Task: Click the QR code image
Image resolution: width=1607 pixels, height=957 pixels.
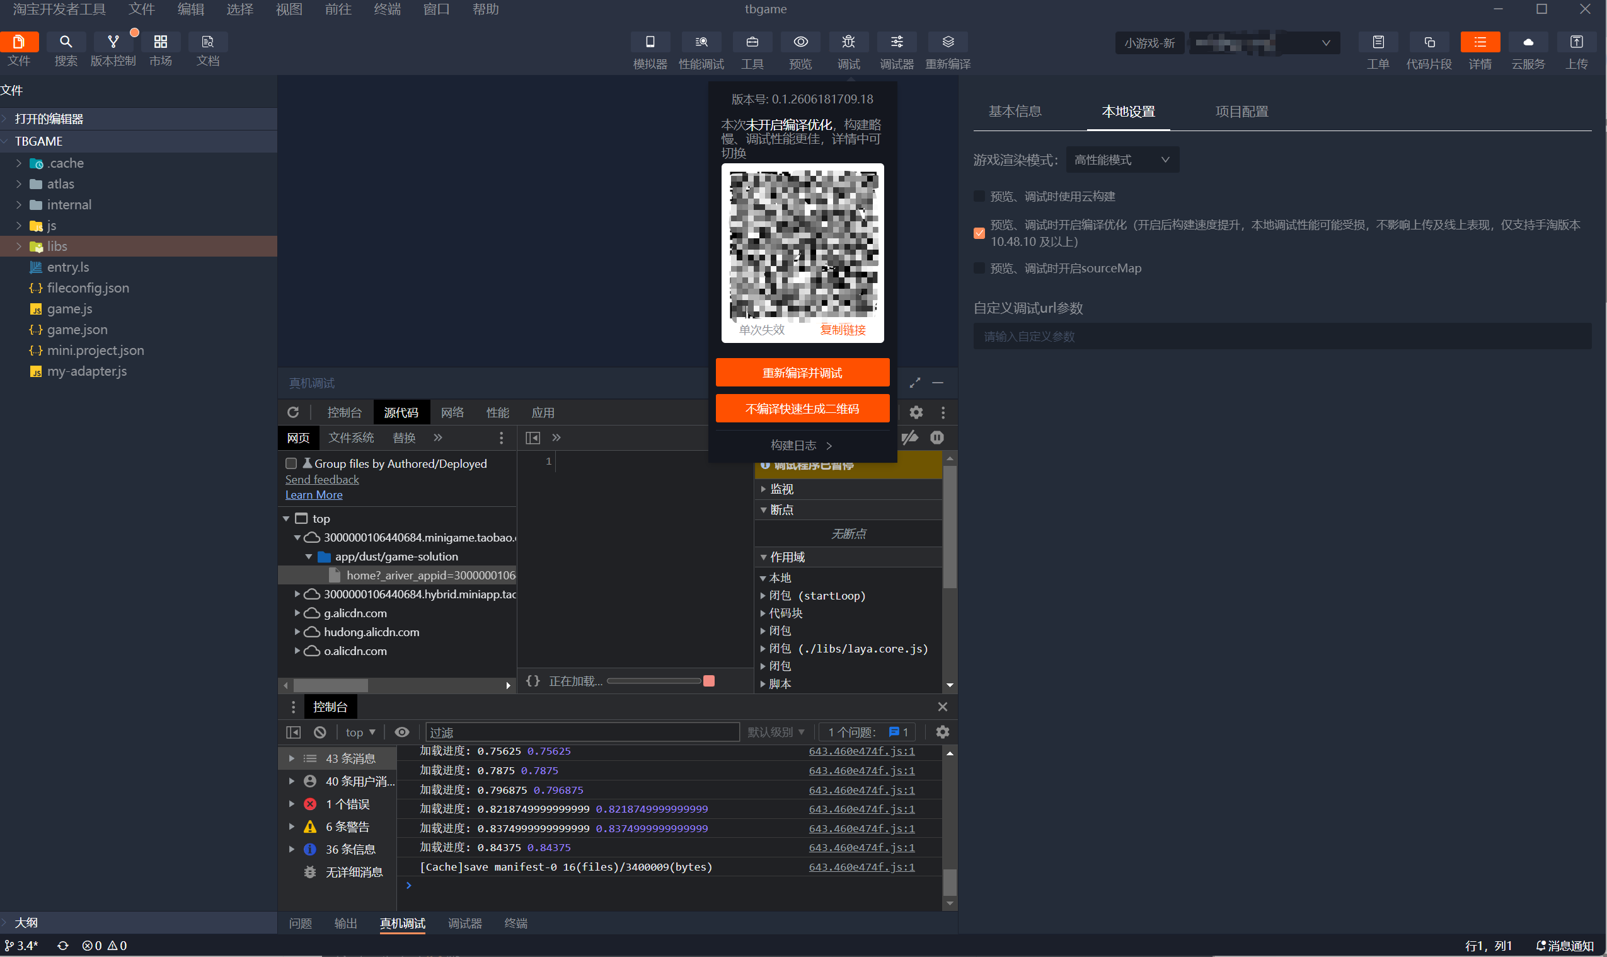Action: tap(803, 245)
